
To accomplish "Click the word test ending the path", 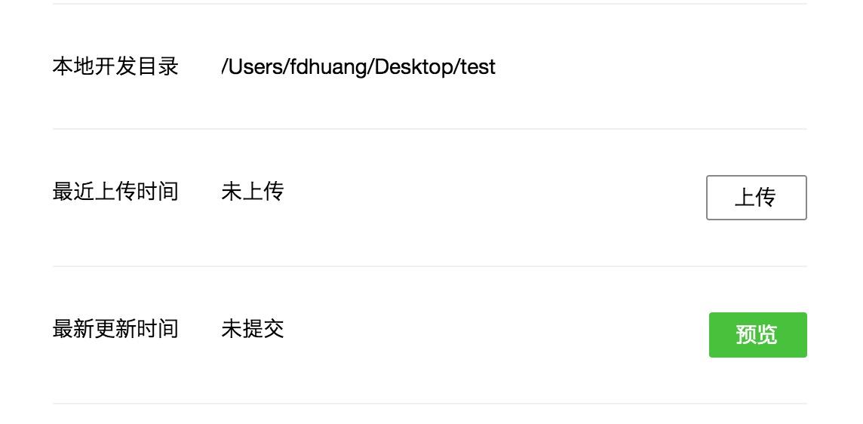I will point(478,66).
